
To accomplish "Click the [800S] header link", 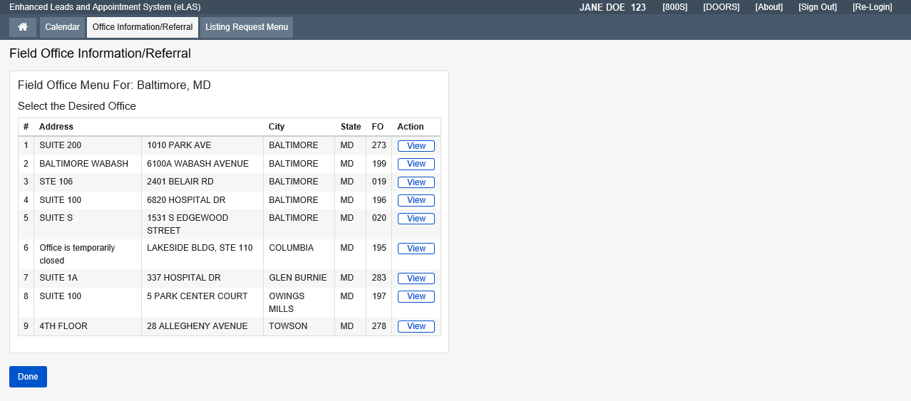I will [674, 7].
